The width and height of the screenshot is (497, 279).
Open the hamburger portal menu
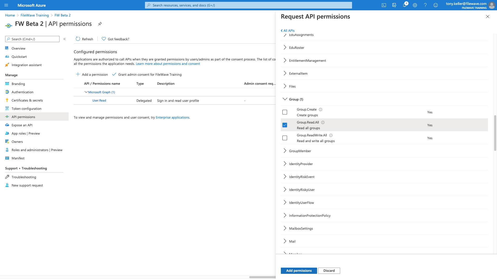(x=6, y=5)
